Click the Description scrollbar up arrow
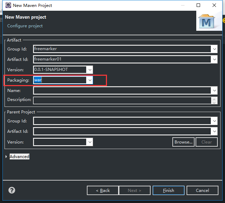 click(214, 99)
